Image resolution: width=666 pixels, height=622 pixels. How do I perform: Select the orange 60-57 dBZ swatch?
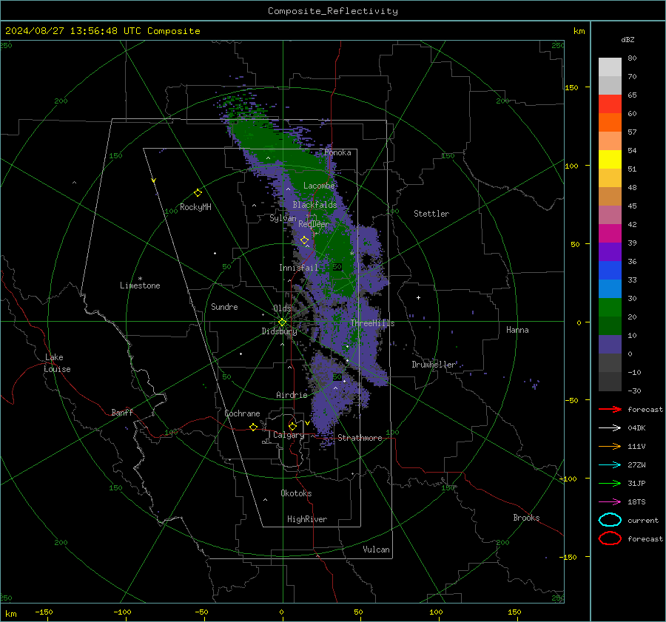coord(610,122)
